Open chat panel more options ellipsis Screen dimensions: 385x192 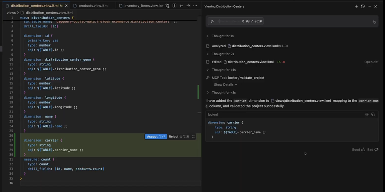tap(369, 7)
